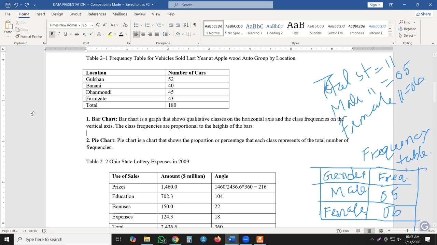437x245 pixels.
Task: Toggle superscript formatting
Action: (91, 34)
